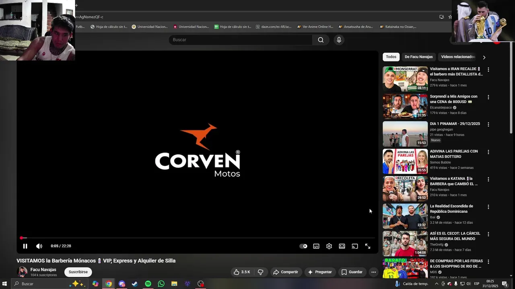Open the Ver Anime Online bookmark

tap(315, 27)
